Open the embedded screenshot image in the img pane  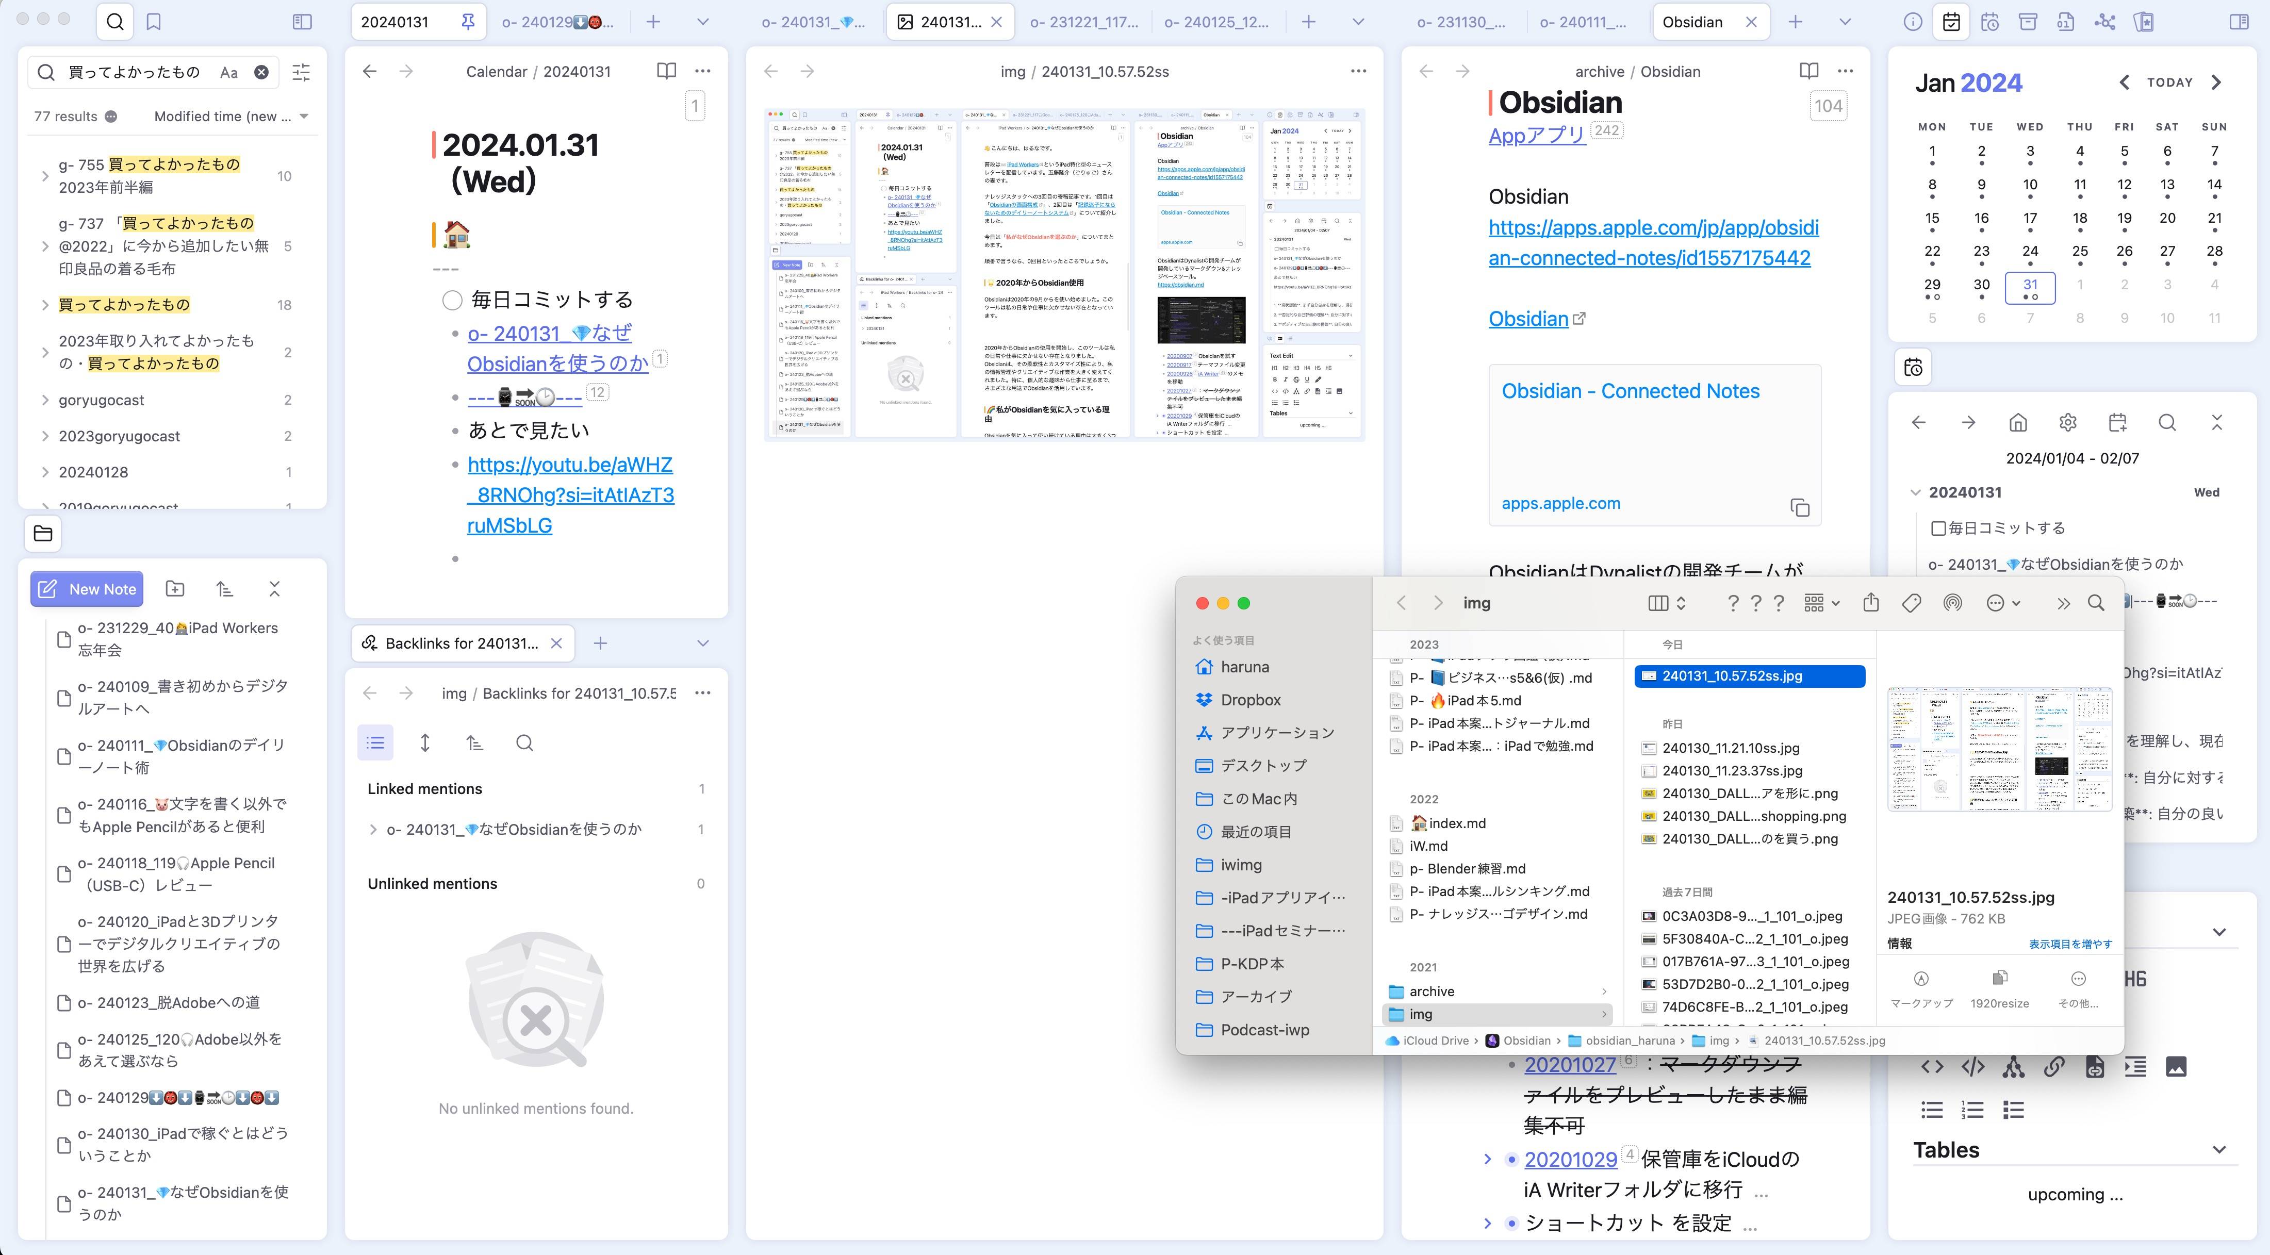click(x=1064, y=274)
